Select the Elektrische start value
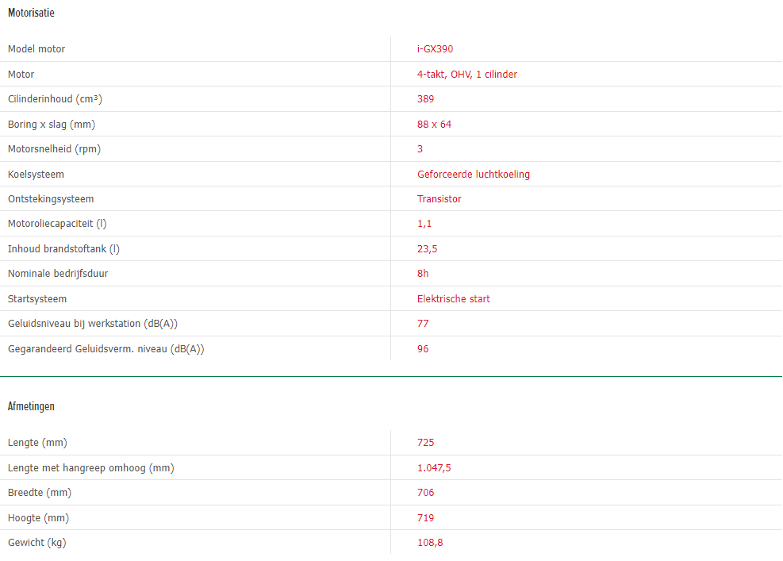 pos(454,298)
